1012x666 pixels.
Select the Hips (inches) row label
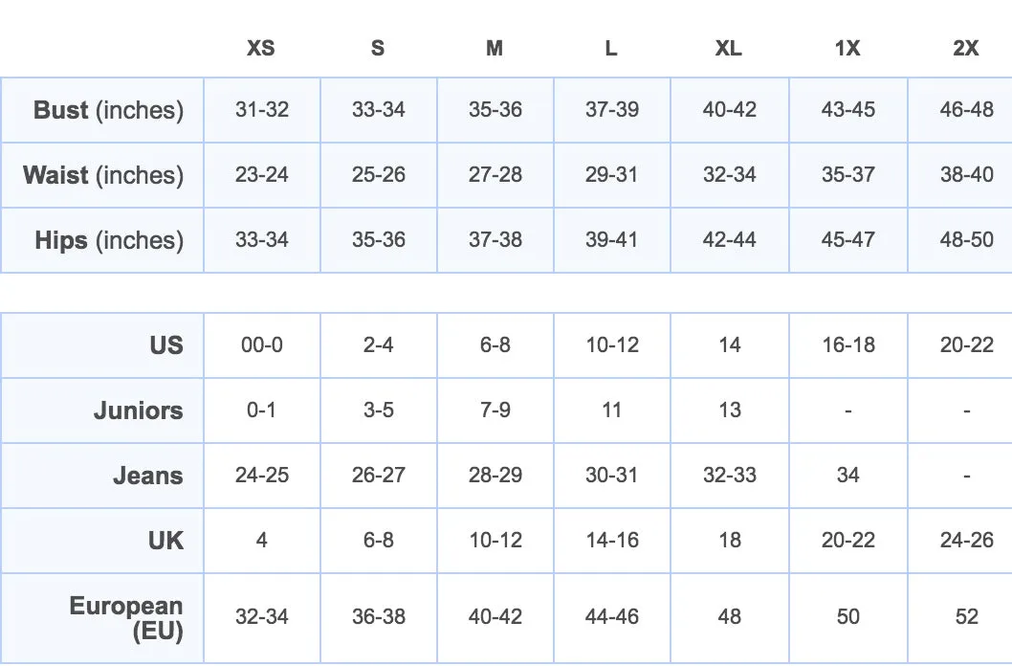[x=109, y=240]
